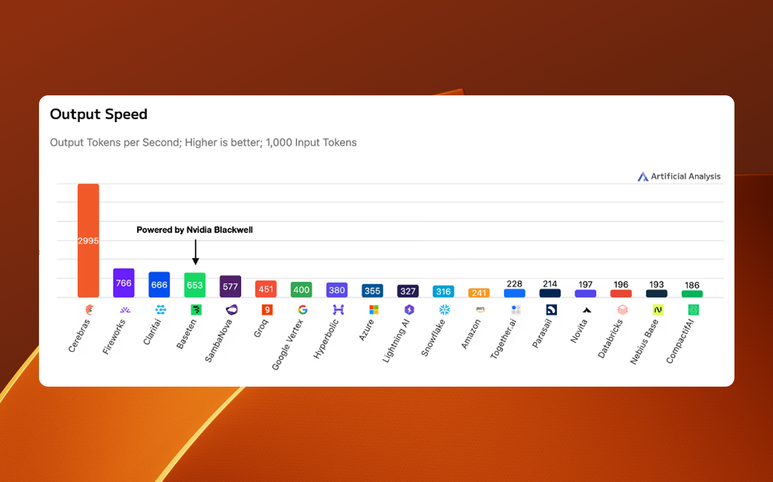This screenshot has height=482, width=773.
Task: Click the Artificial Analysis watermark text
Action: click(x=686, y=176)
